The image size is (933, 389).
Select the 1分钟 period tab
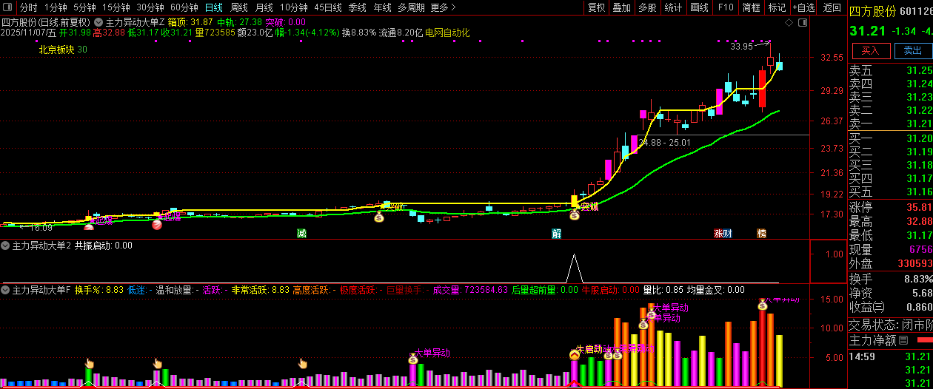56,7
